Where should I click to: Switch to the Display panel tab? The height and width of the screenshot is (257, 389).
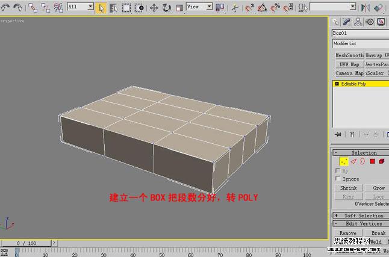381,22
